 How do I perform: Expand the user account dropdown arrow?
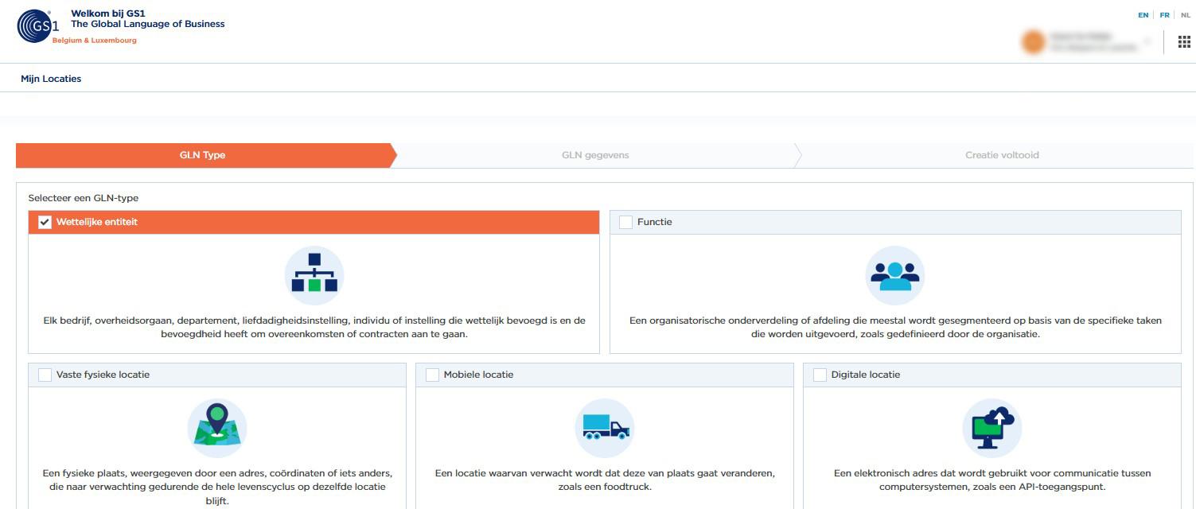[x=1147, y=41]
